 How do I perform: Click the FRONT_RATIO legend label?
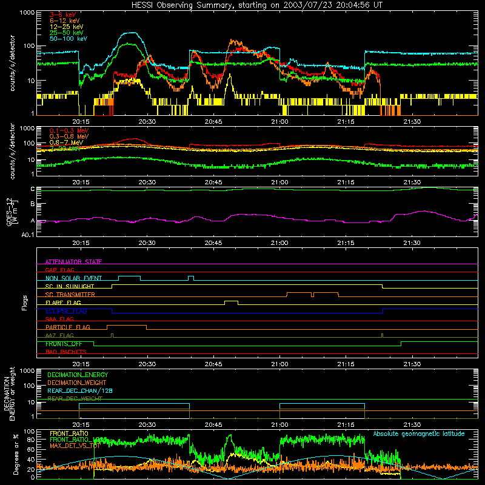69,433
